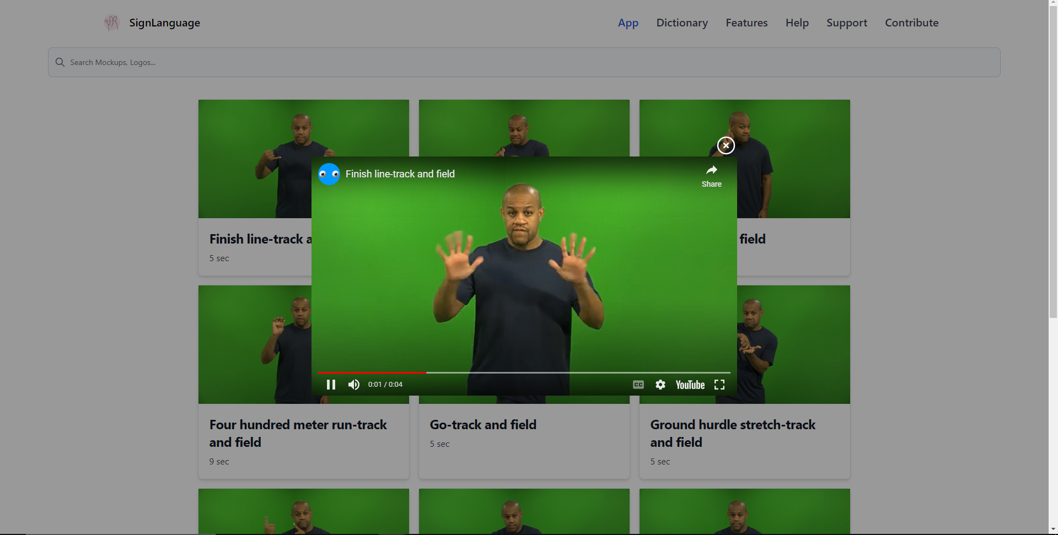
Task: Click the page vertical scrollbar thumb
Action: click(x=1054, y=163)
